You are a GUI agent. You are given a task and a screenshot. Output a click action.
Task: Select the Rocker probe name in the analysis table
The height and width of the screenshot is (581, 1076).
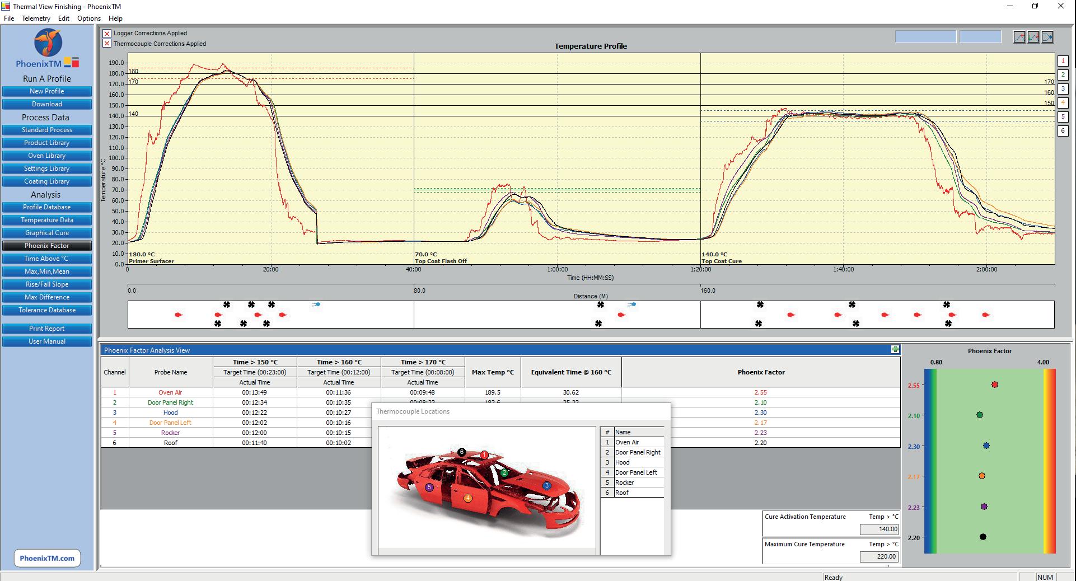click(x=171, y=433)
